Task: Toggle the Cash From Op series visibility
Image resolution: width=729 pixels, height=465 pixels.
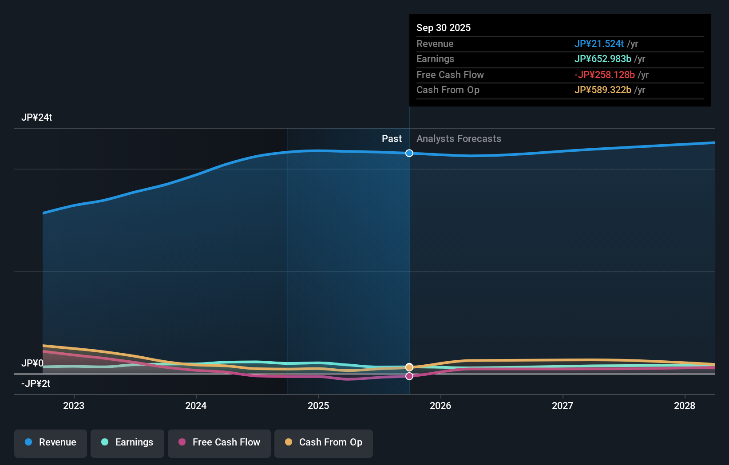Action: 323,443
